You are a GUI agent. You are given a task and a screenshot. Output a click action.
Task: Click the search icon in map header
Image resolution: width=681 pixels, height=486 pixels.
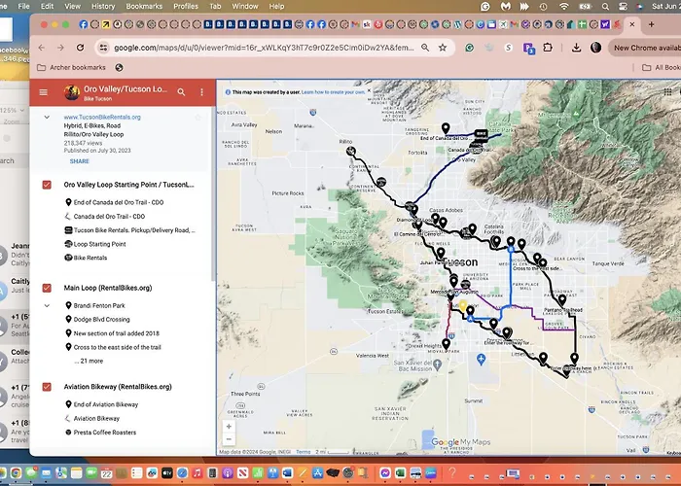(x=181, y=92)
